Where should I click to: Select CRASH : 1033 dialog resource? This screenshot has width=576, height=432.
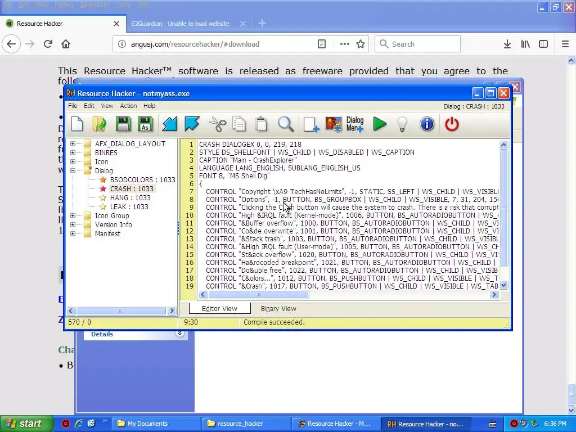pyautogui.click(x=132, y=189)
